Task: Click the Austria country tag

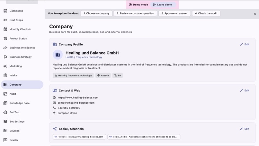Action: coord(103,75)
